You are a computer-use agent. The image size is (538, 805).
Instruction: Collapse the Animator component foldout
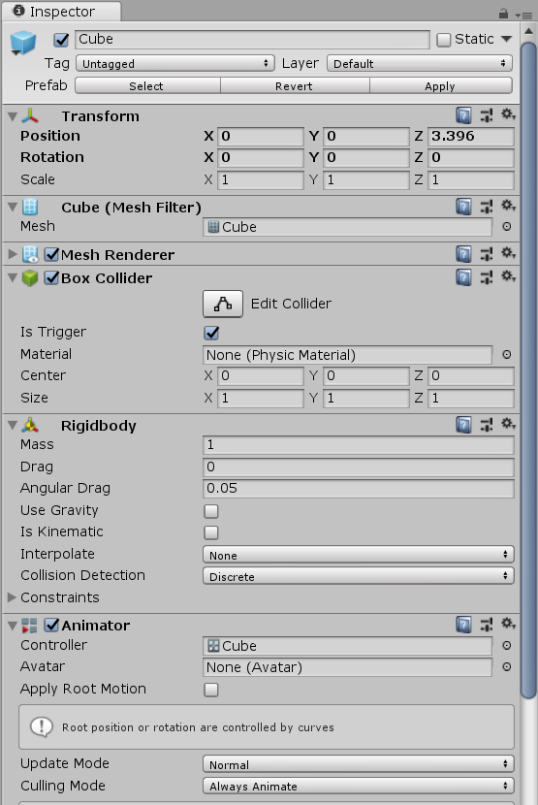(x=13, y=626)
